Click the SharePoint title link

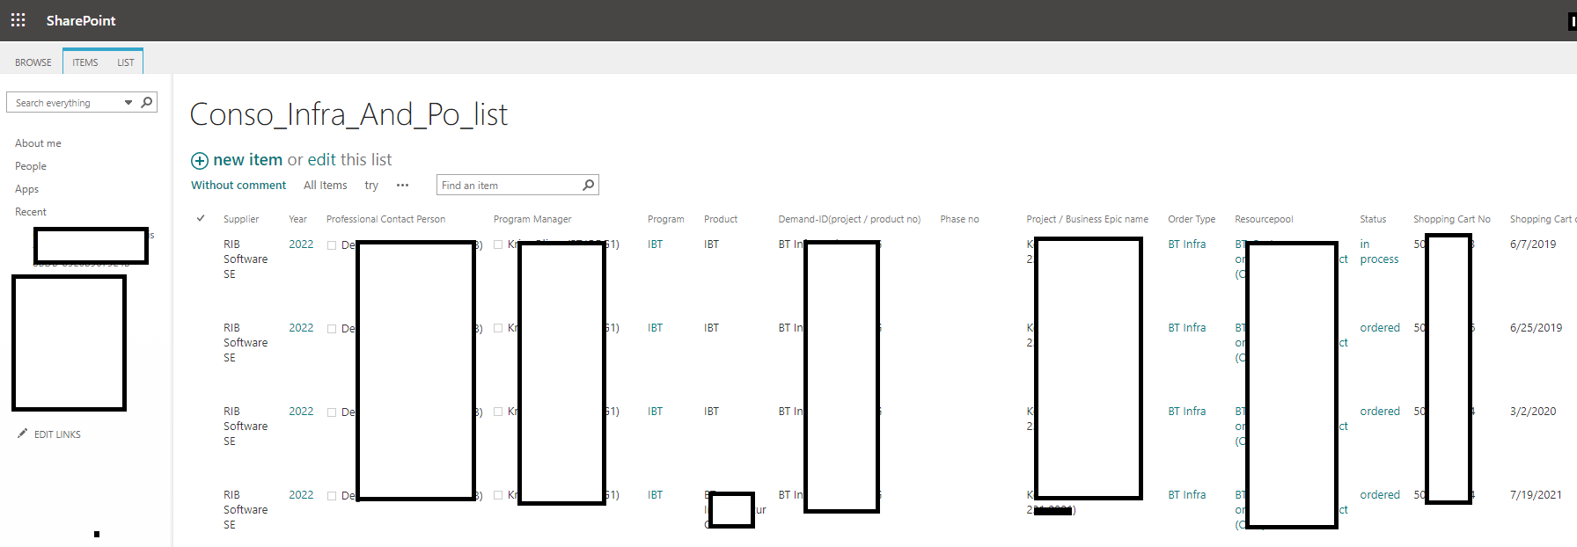81,20
